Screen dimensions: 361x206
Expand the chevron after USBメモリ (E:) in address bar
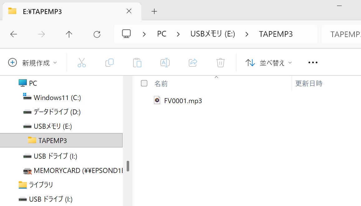[247, 34]
